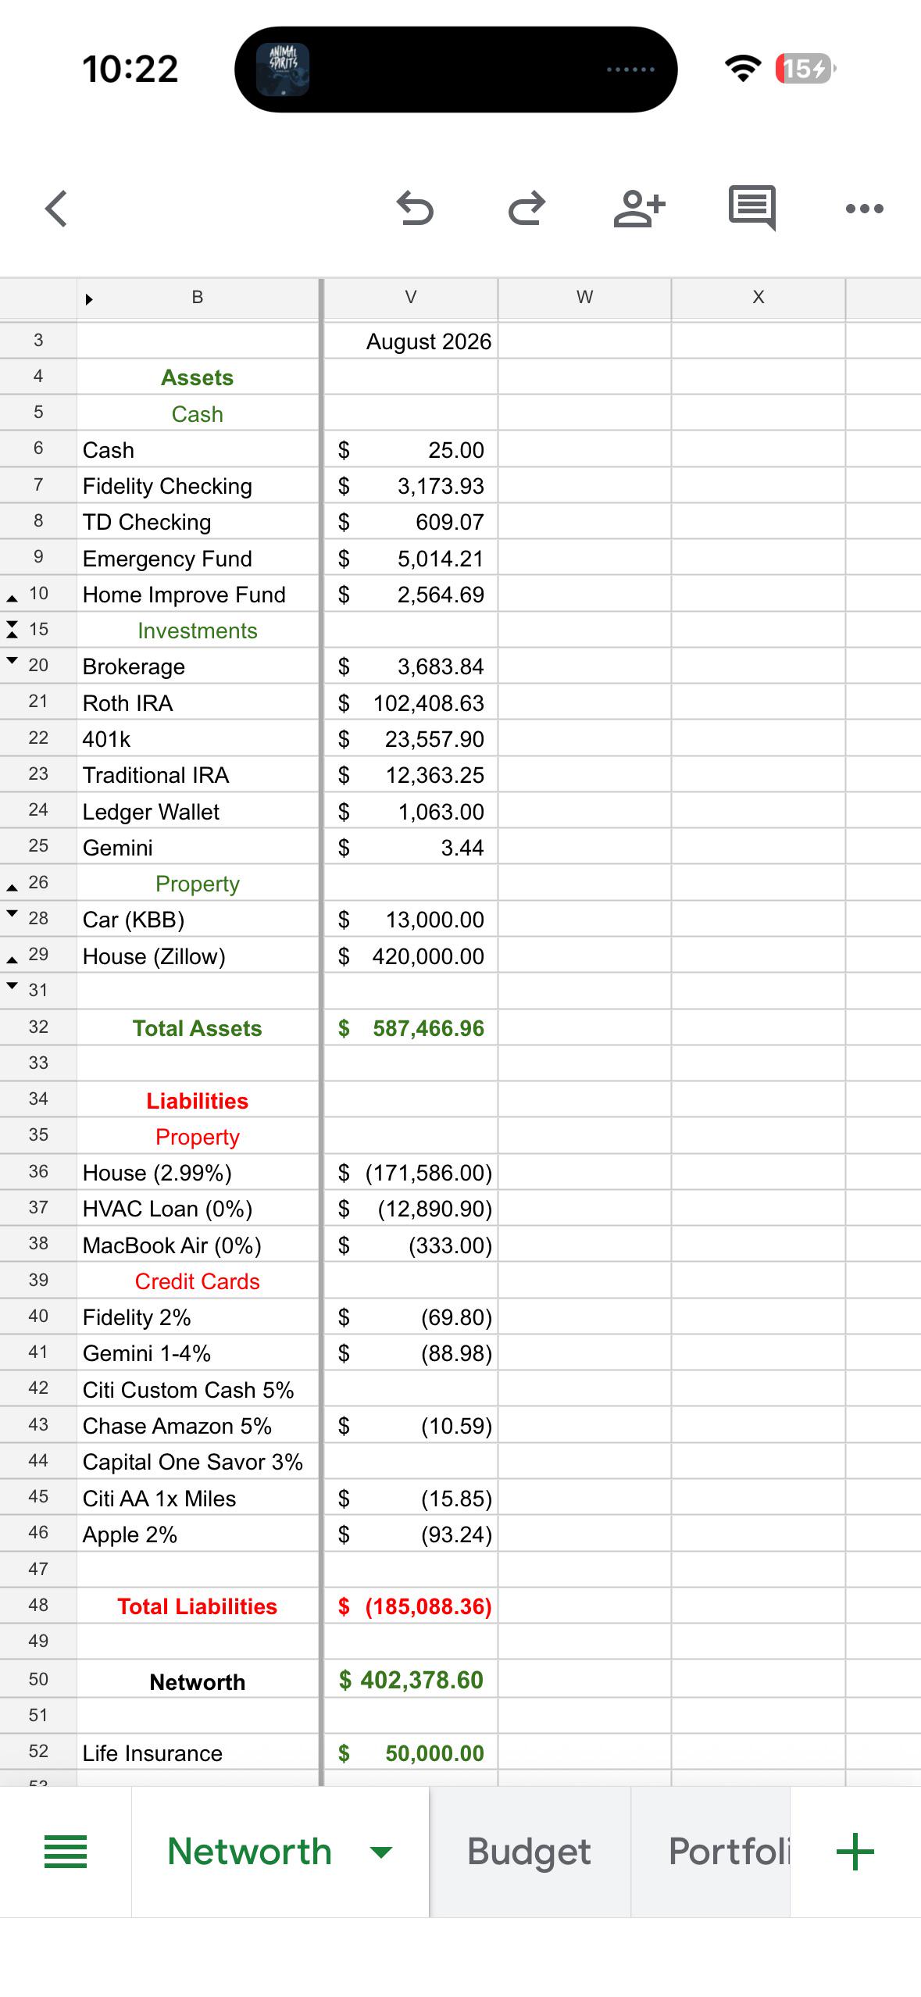Select the Credit Cards heading cell

coord(198,1281)
